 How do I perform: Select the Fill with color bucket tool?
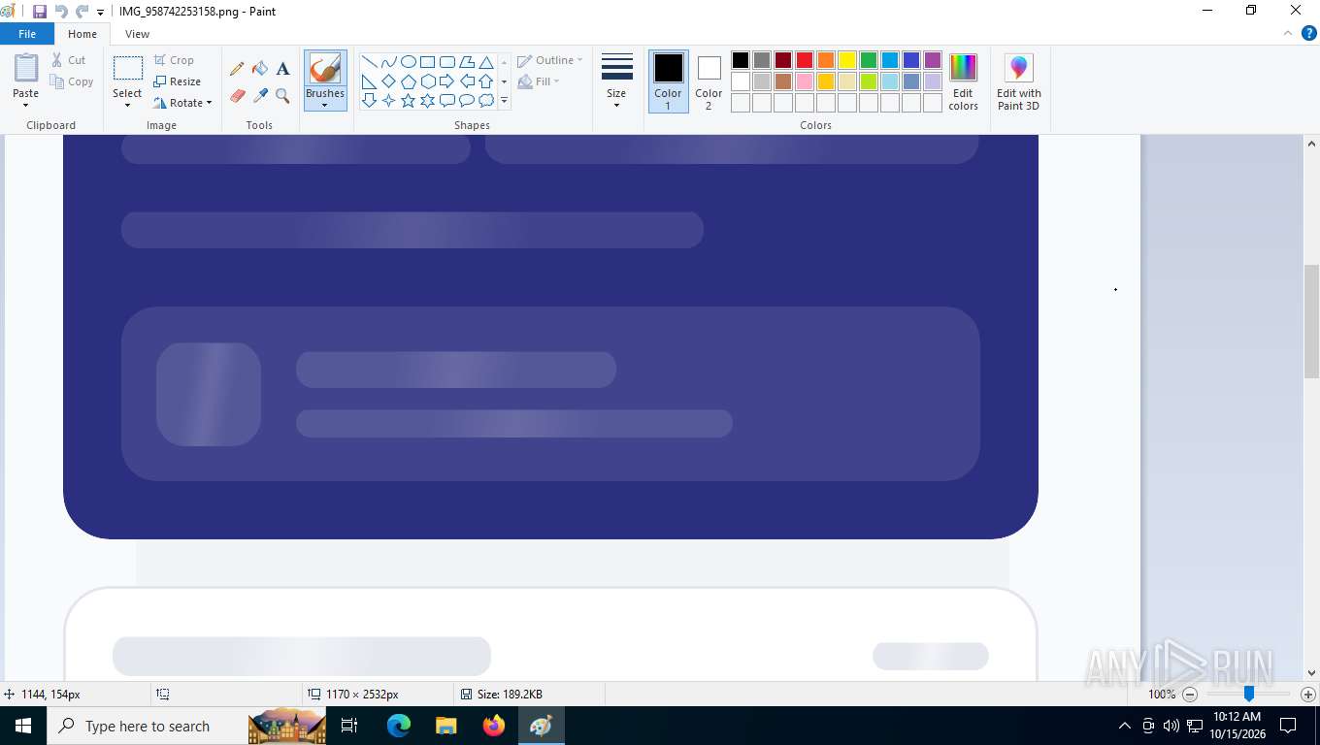pyautogui.click(x=260, y=69)
